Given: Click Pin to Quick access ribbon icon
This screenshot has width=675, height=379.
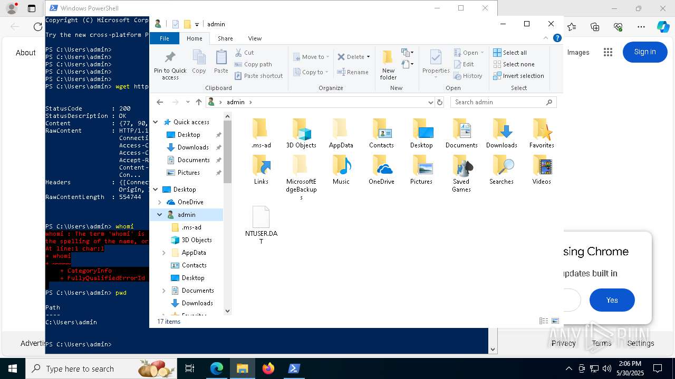Looking at the screenshot, I should tap(170, 66).
